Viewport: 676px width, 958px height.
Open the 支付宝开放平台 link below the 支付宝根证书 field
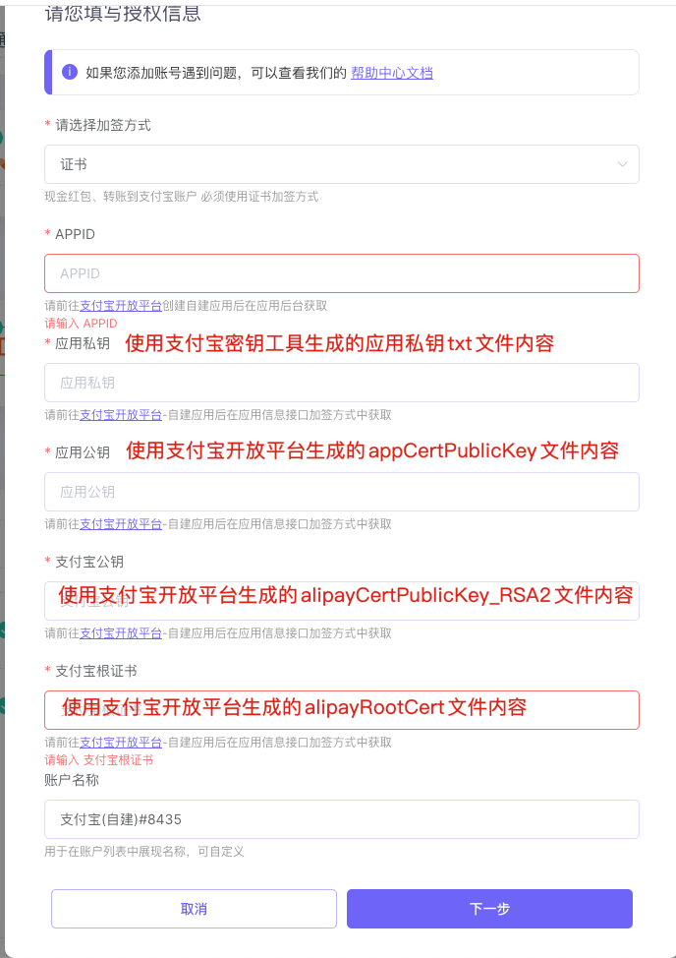121,743
